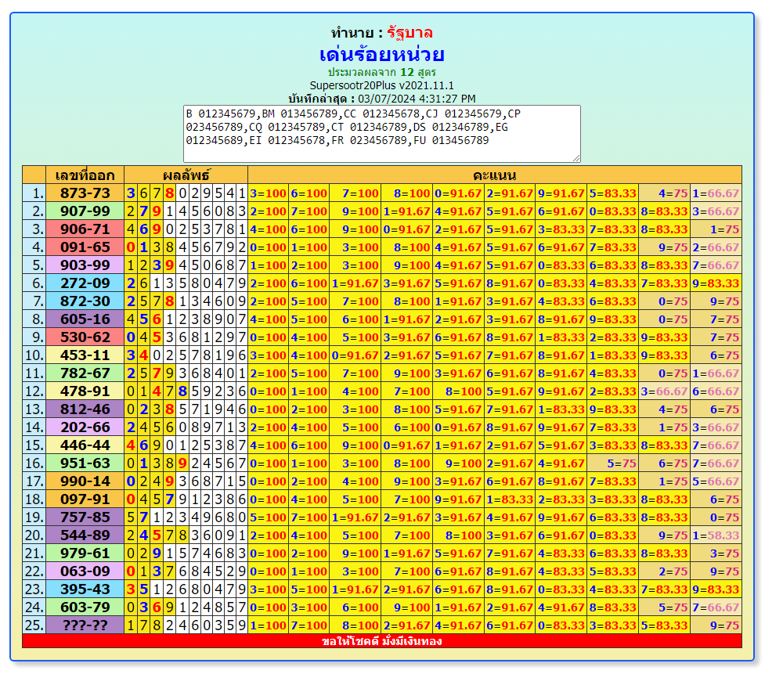Screen dimensions: 765x674
Task: Click draw number 544-89 in row 20
Action: 85,535
